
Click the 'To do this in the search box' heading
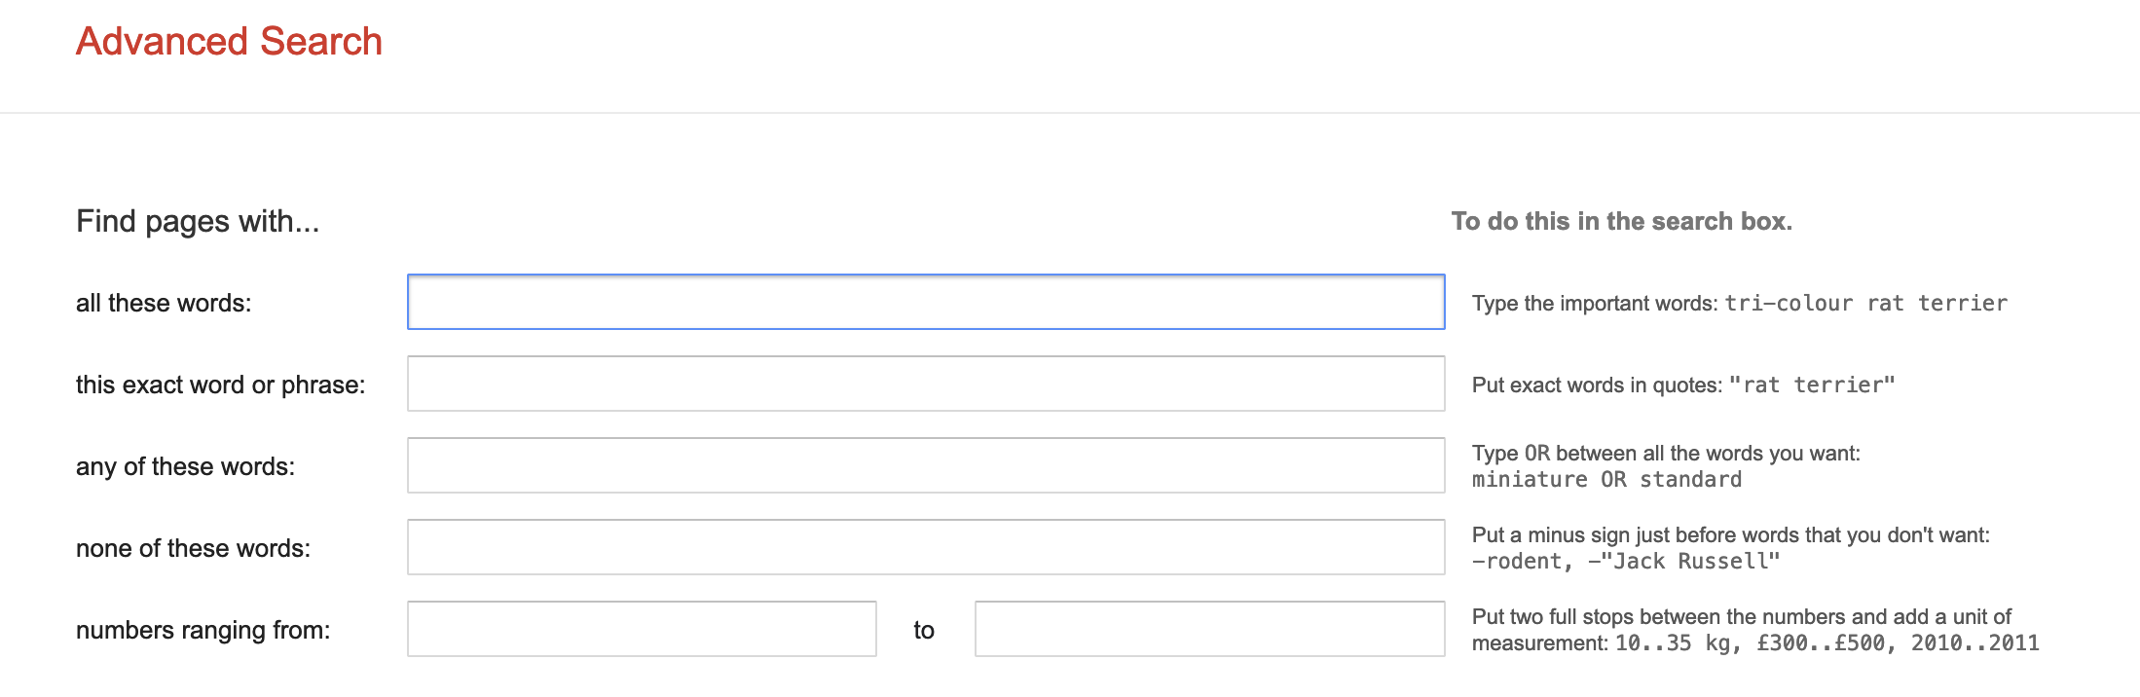1623,221
